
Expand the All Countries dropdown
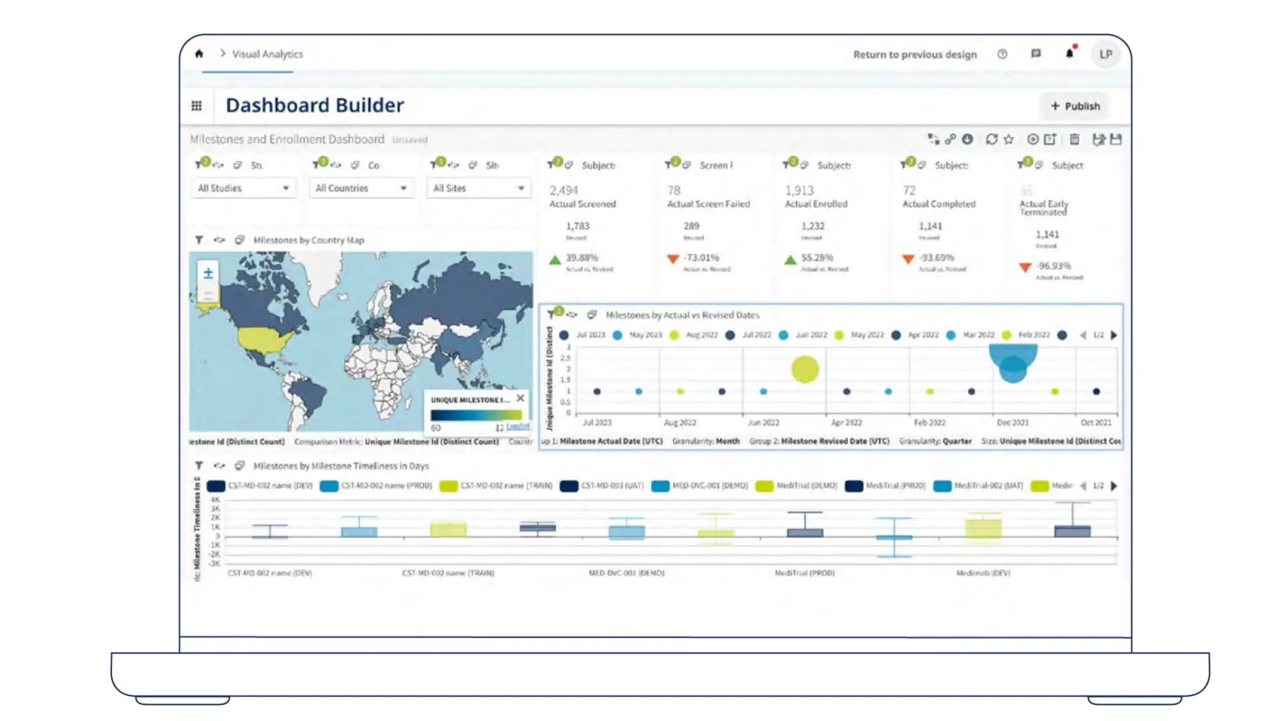[361, 188]
